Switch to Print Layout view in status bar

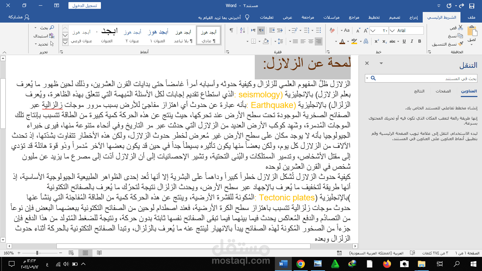[85, 253]
